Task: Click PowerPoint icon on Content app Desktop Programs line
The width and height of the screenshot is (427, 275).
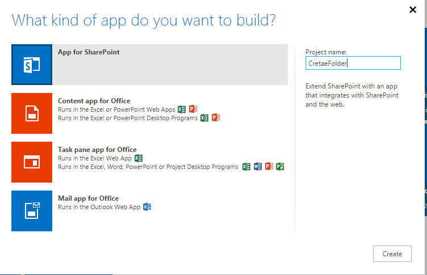Action: (x=216, y=118)
